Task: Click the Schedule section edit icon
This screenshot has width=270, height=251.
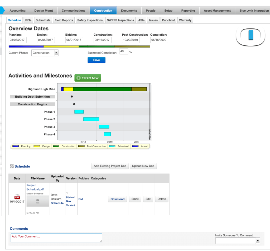Action: pos(12,166)
